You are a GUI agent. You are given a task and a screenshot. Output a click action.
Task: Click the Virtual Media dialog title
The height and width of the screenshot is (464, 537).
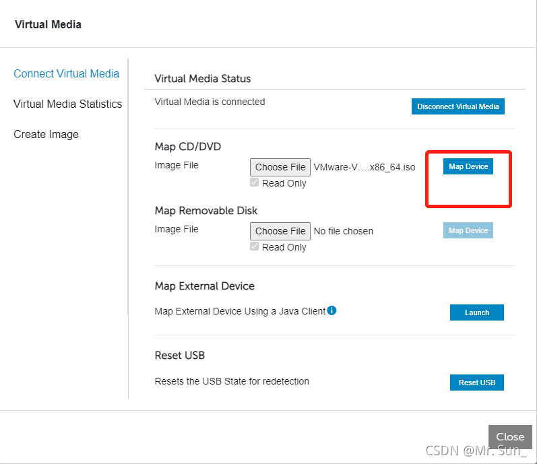point(48,25)
